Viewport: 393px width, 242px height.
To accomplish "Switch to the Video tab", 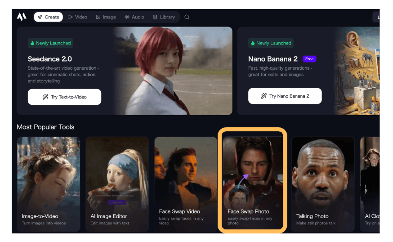I will [77, 17].
